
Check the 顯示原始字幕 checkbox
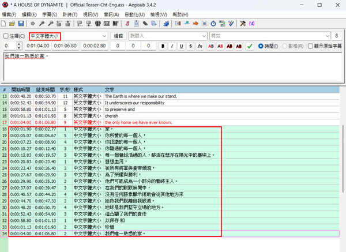[310, 46]
